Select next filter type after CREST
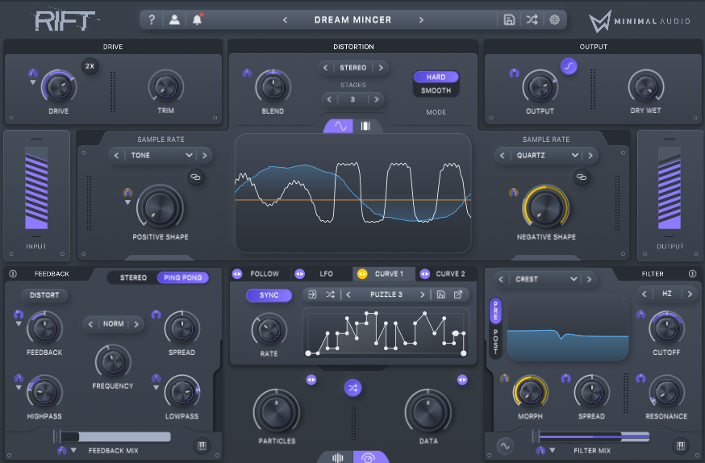Image resolution: width=705 pixels, height=463 pixels. click(589, 279)
